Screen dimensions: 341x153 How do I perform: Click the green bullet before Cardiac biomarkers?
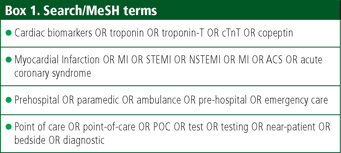[9, 33]
